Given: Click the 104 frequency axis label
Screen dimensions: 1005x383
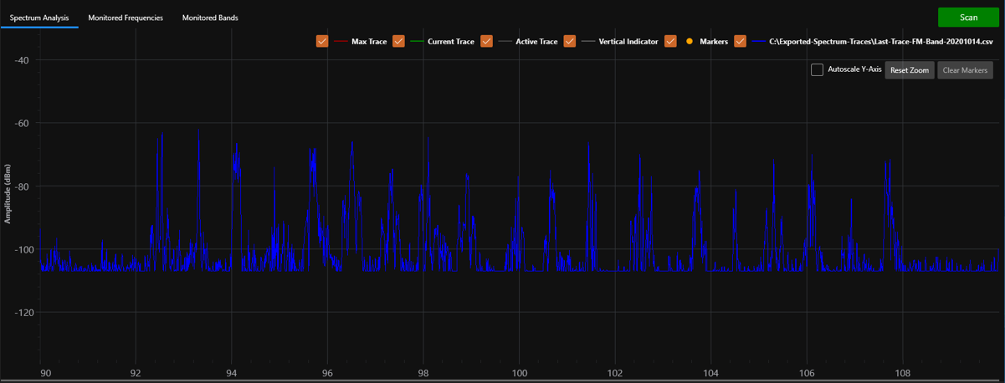Looking at the screenshot, I should pyautogui.click(x=711, y=373).
